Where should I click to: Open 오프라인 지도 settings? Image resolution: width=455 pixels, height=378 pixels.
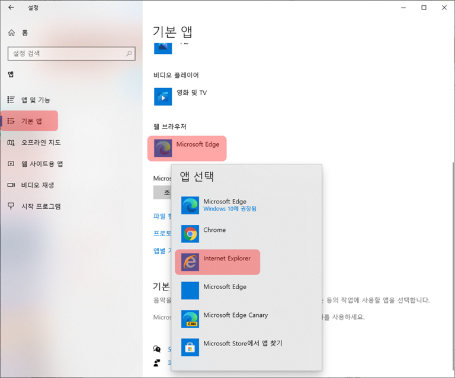point(34,143)
